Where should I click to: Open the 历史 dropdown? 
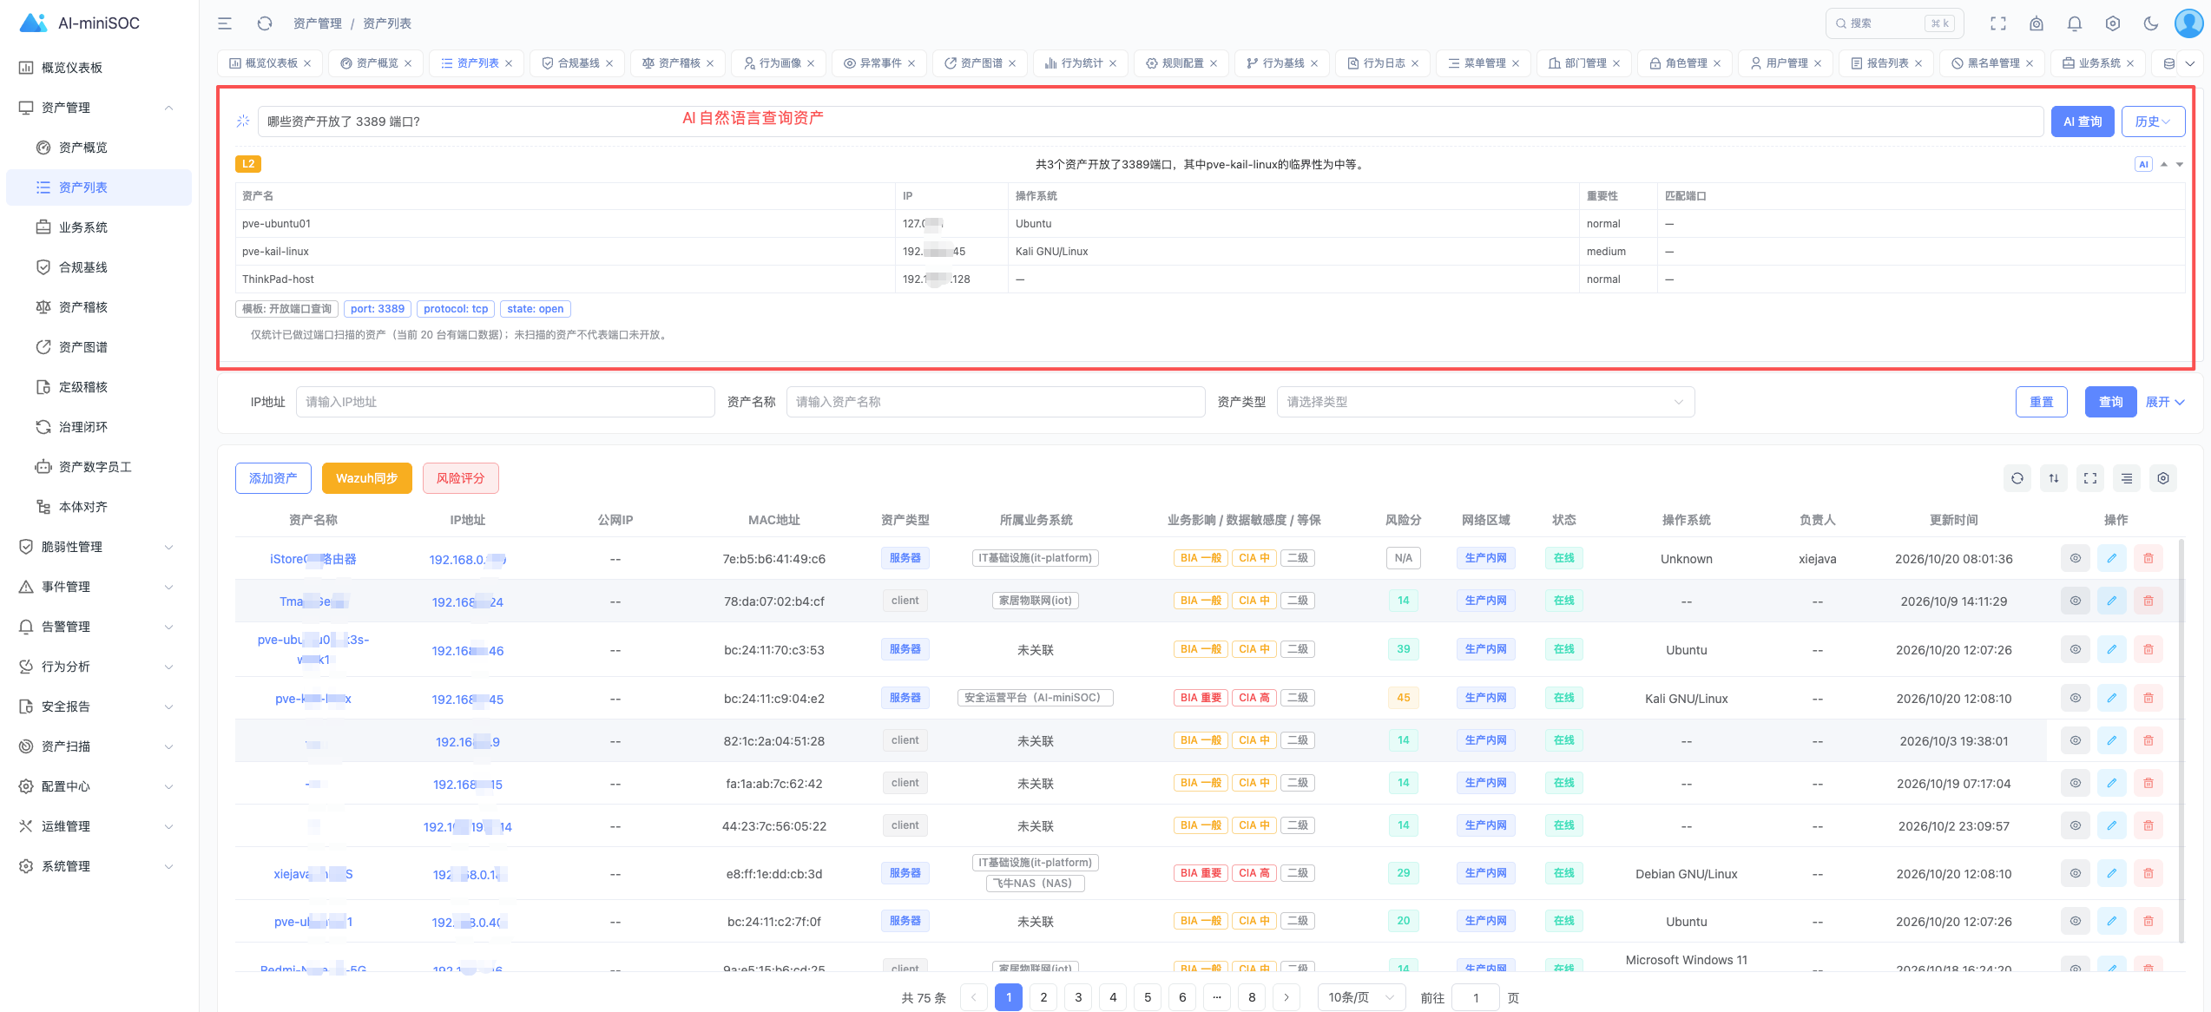2153,122
